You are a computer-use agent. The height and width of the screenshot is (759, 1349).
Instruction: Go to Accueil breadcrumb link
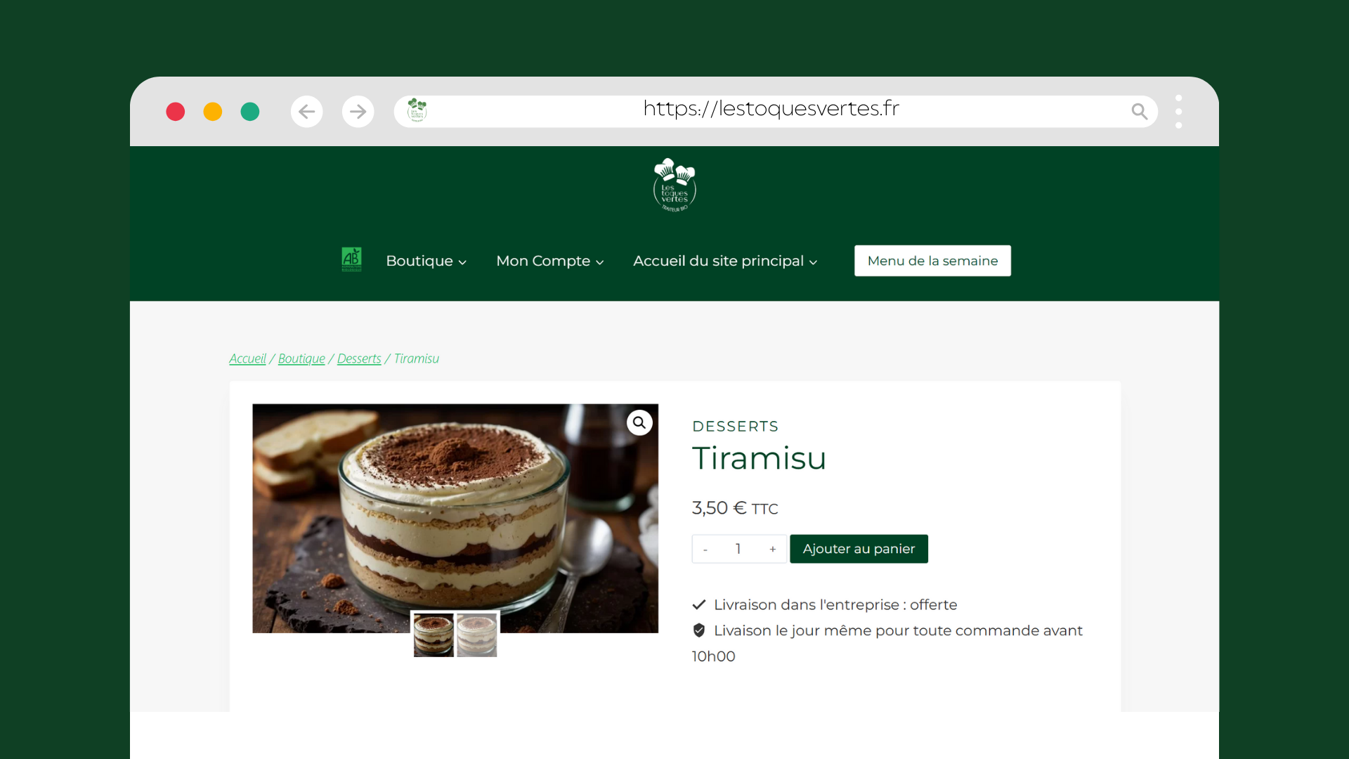(247, 358)
